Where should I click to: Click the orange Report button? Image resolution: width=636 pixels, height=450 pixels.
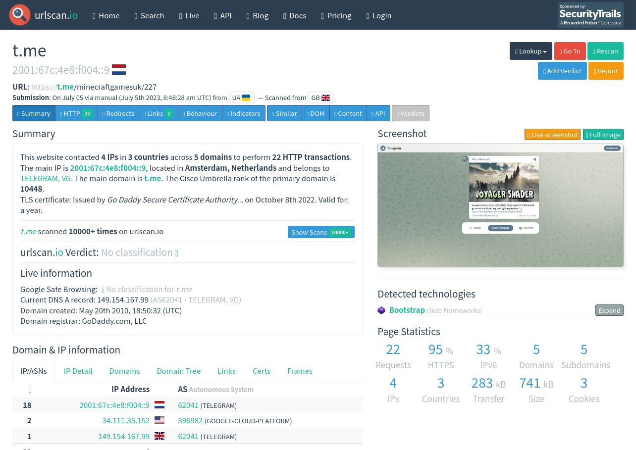click(x=606, y=71)
